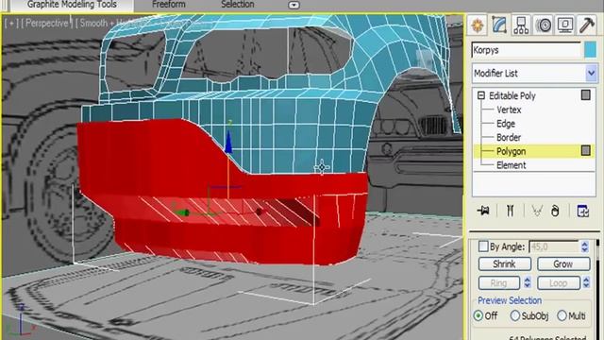The height and width of the screenshot is (340, 604).
Task: Open the Utilities hammer panel tab
Action: tap(587, 25)
